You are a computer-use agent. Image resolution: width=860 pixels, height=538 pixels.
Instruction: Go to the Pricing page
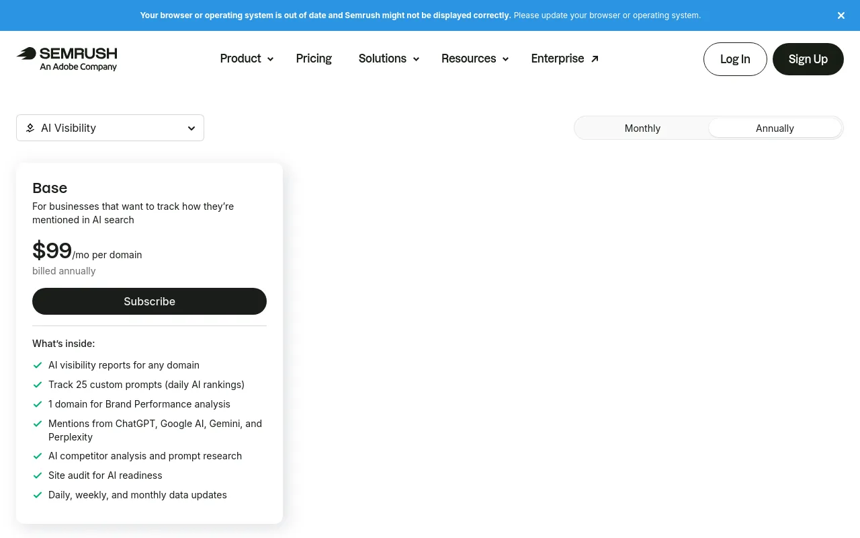314,59
